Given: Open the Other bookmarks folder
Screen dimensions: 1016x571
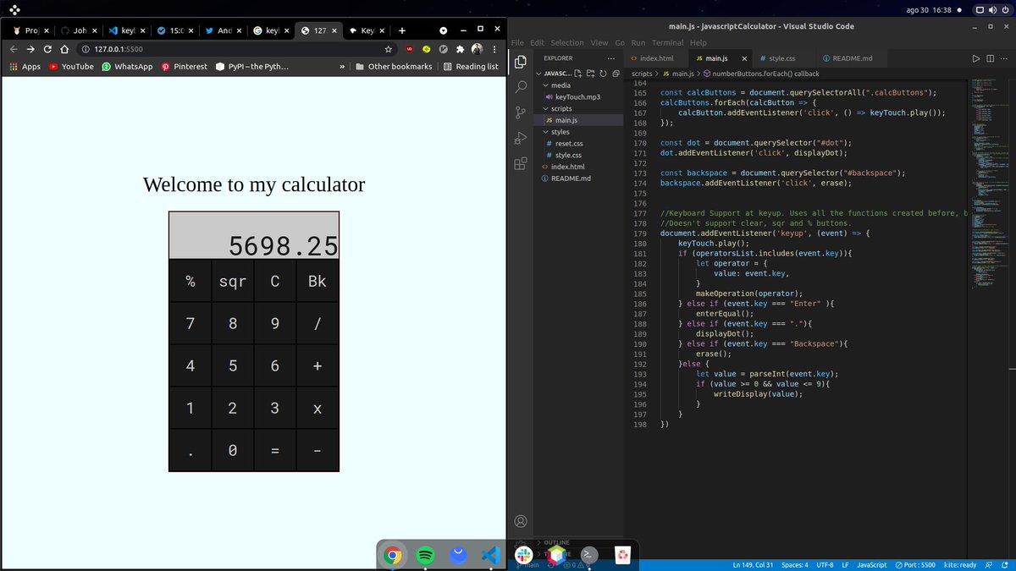Looking at the screenshot, I should pyautogui.click(x=394, y=66).
